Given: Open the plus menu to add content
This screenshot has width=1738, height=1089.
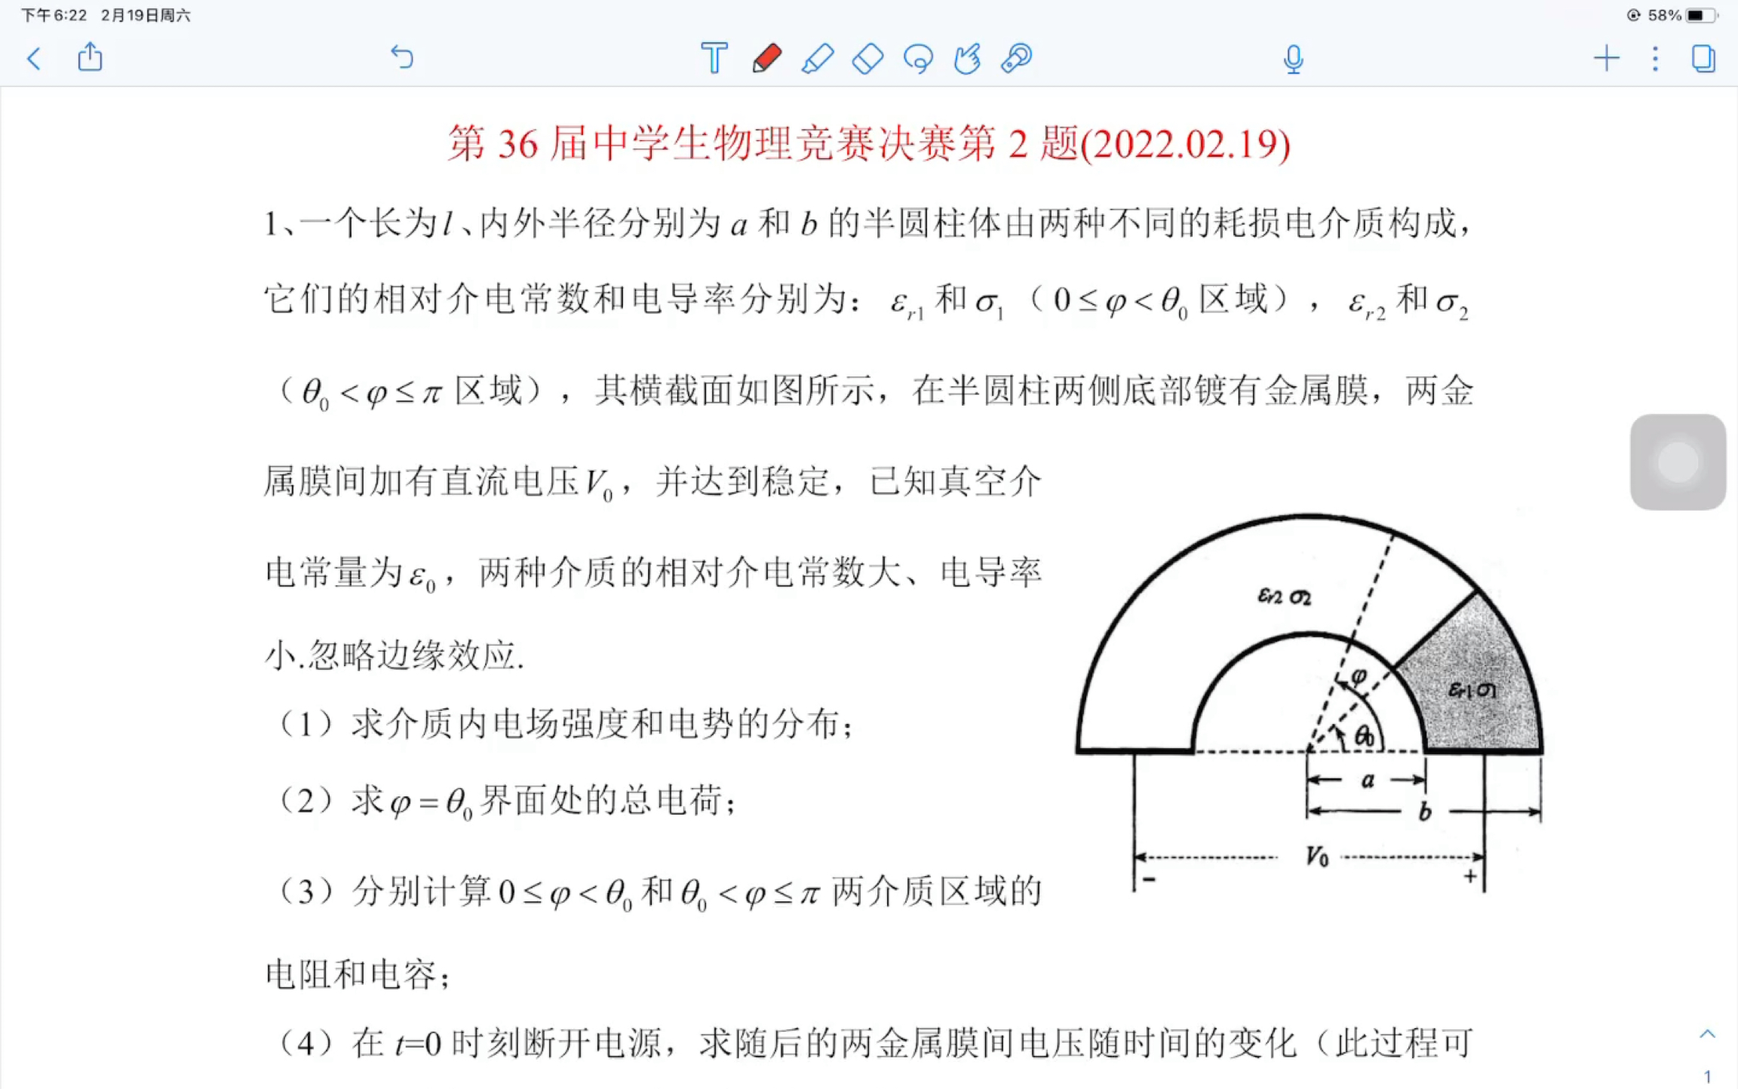Looking at the screenshot, I should tap(1605, 58).
